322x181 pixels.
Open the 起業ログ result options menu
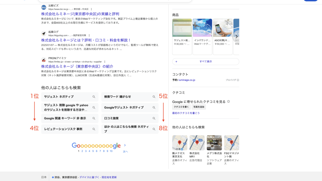click(89, 35)
